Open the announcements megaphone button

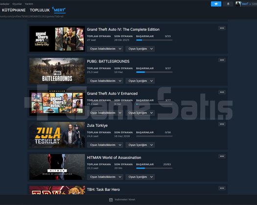pyautogui.click(x=216, y=4)
